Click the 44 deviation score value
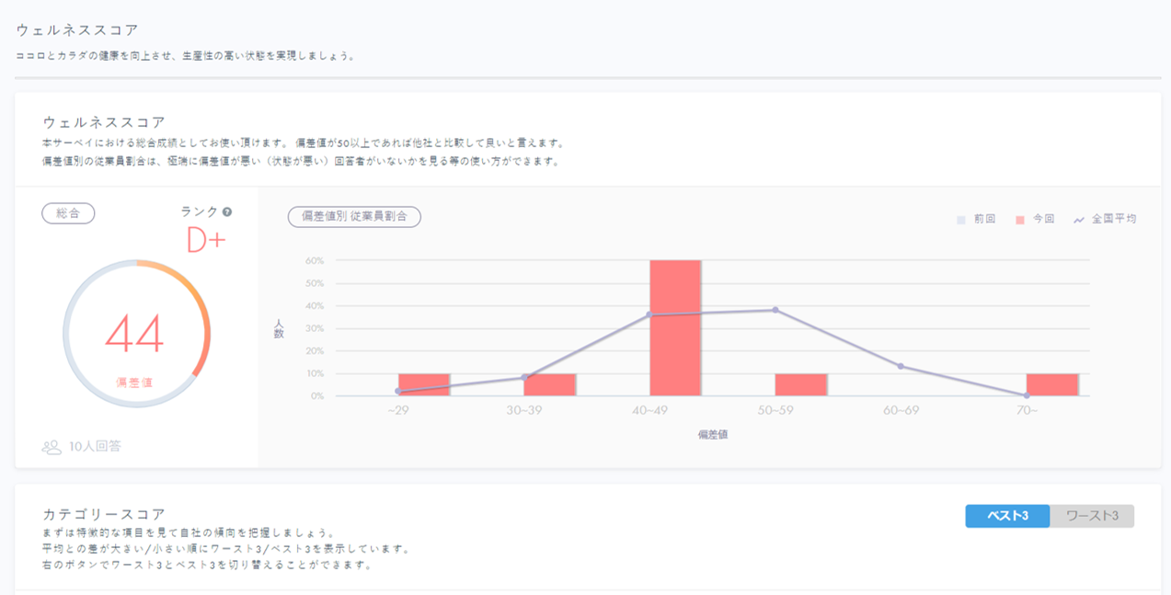The width and height of the screenshot is (1171, 595). coord(134,335)
